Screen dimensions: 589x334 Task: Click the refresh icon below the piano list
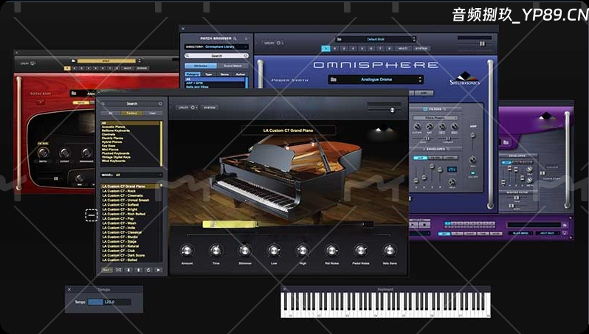click(x=148, y=270)
